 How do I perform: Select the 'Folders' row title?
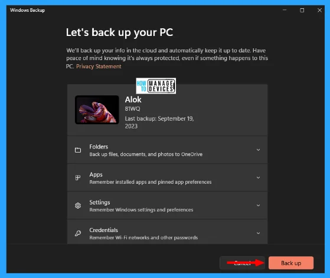coord(99,147)
